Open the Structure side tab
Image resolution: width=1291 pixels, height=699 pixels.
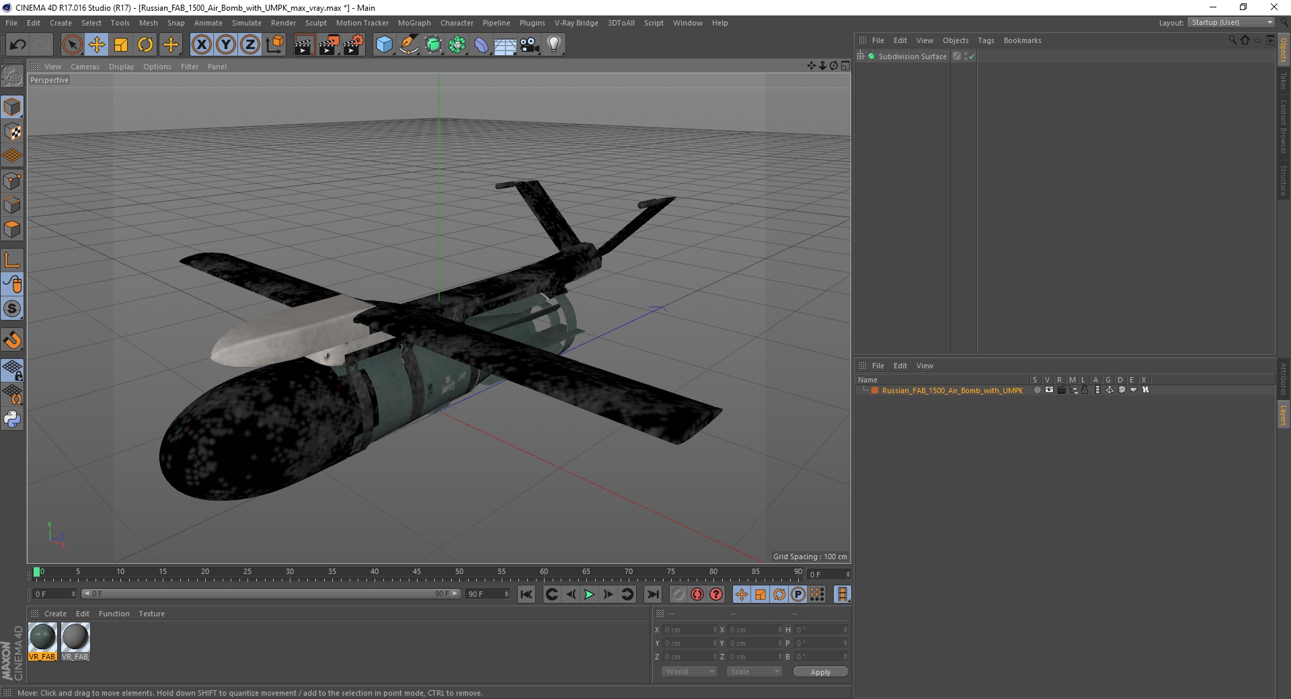1283,180
